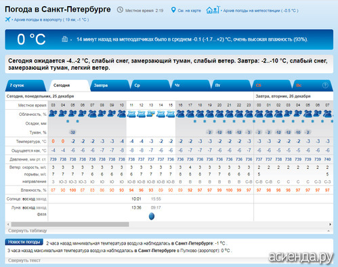Viewport: 338px width, 267px height.
Task: Click the weather station house icon
Action: pos(212,9)
